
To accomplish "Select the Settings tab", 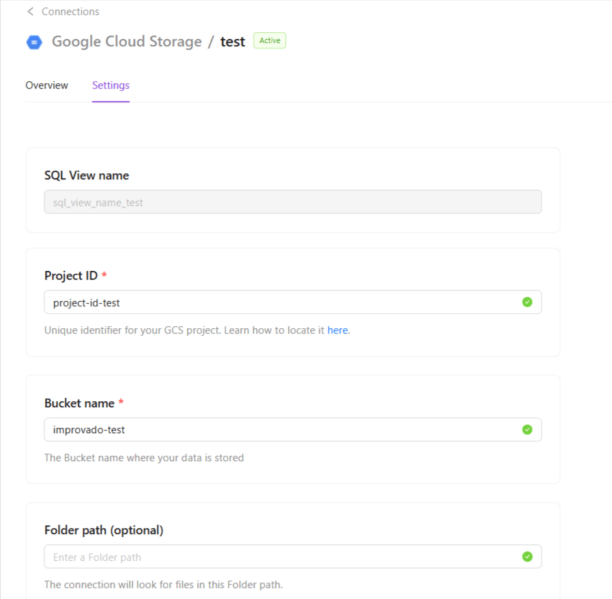I will pos(111,85).
